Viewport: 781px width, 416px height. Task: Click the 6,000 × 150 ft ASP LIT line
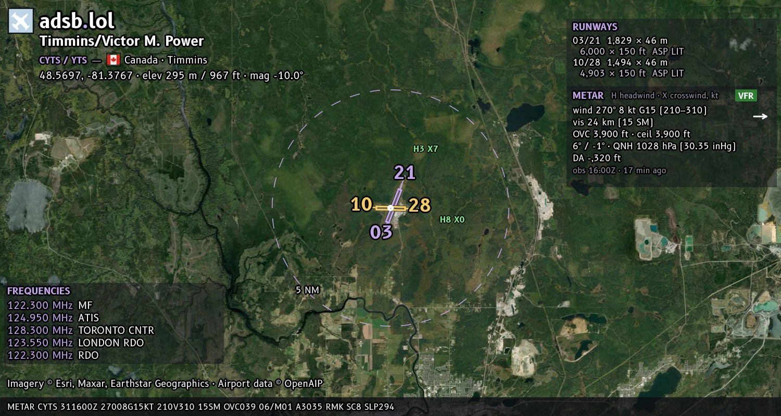pyautogui.click(x=632, y=51)
